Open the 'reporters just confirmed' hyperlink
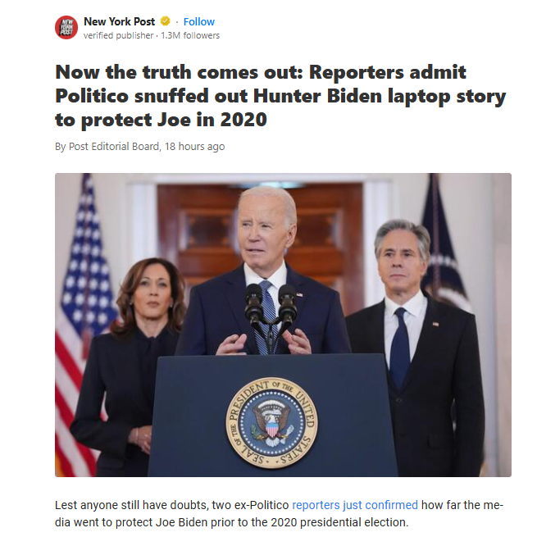The width and height of the screenshot is (537, 546). (355, 505)
